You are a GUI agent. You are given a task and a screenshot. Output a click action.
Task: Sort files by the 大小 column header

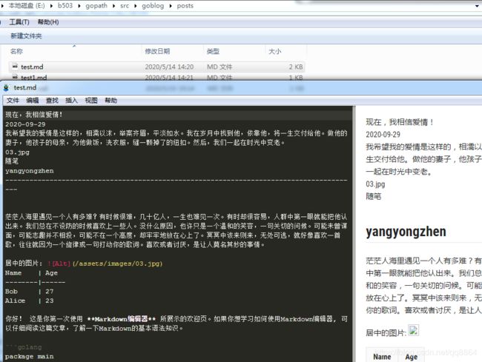click(275, 51)
